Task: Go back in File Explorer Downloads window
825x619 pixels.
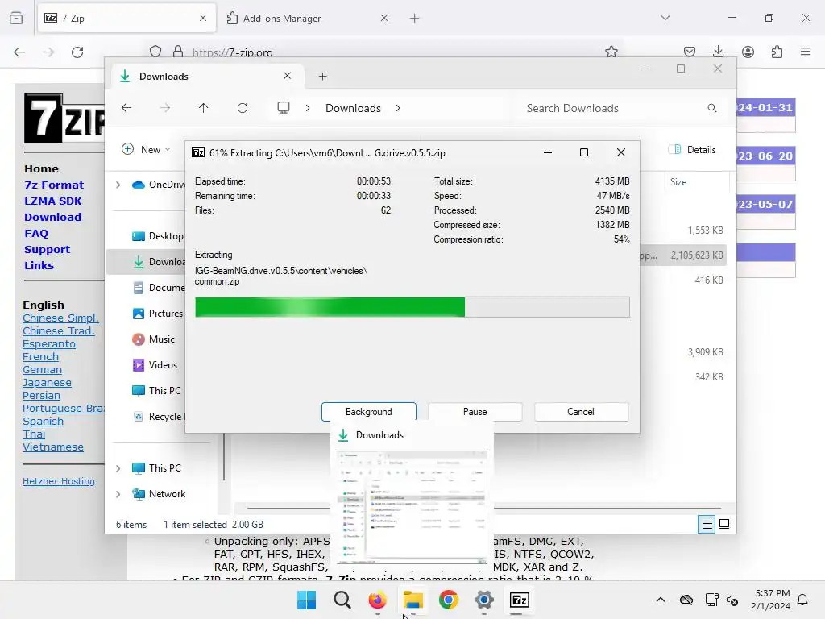Action: [126, 108]
